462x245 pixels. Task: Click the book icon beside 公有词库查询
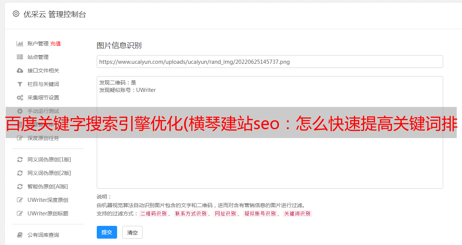20,235
